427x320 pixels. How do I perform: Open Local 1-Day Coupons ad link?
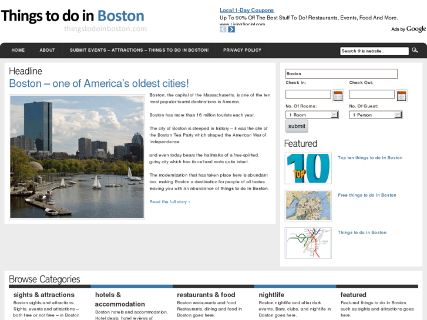click(x=247, y=10)
